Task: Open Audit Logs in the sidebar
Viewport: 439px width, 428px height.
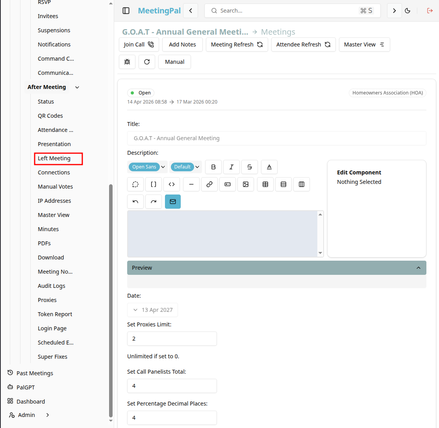Action: pos(52,286)
